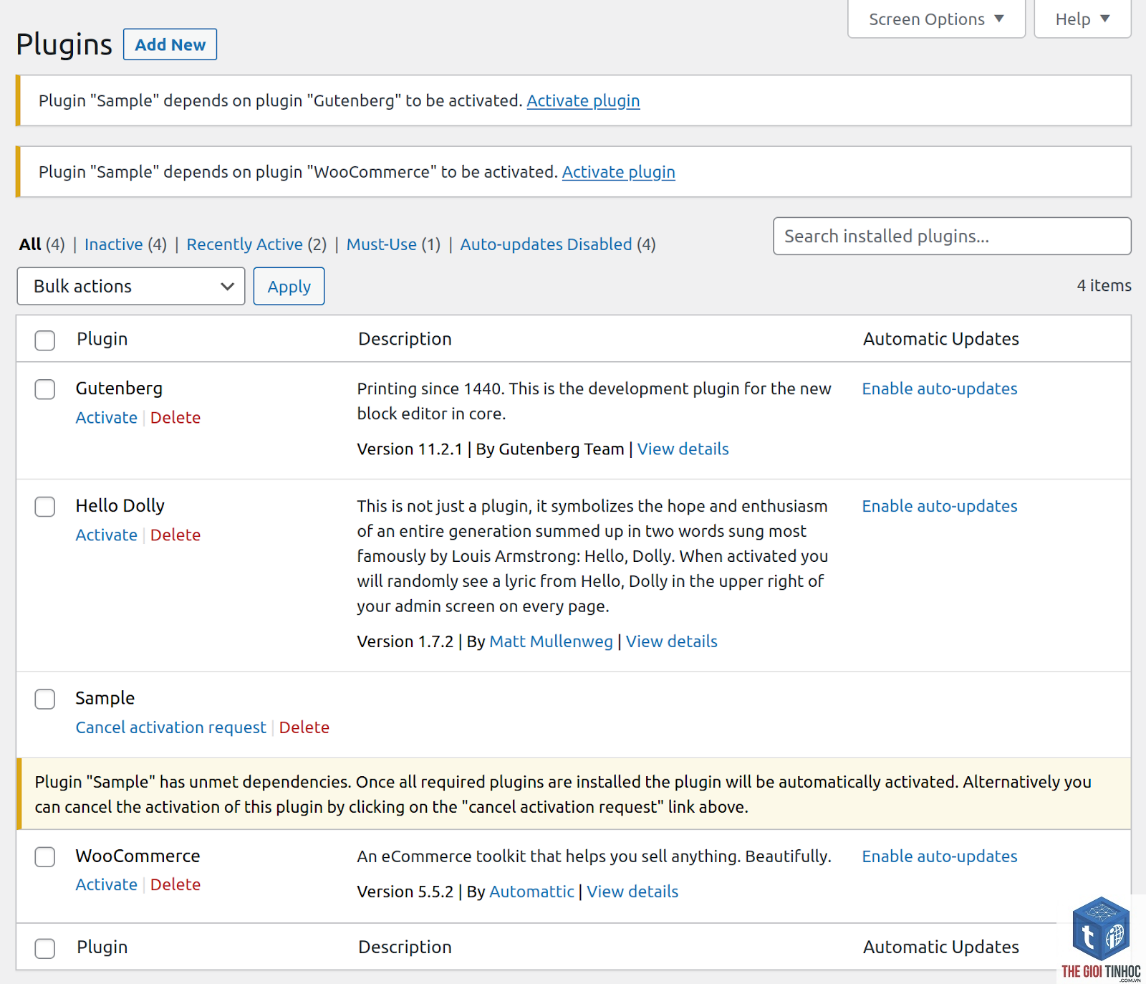Enable auto-updates for Gutenberg

coord(939,389)
